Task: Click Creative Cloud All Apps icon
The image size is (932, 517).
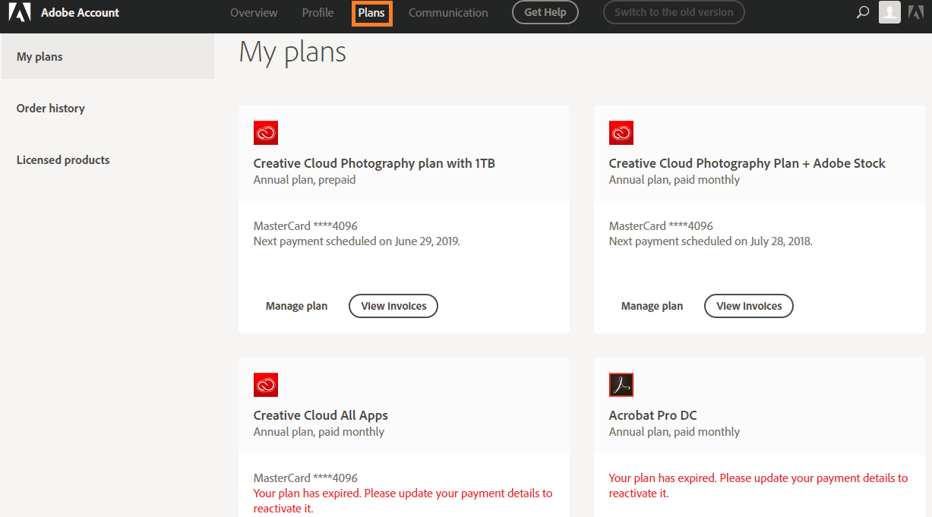Action: click(266, 385)
